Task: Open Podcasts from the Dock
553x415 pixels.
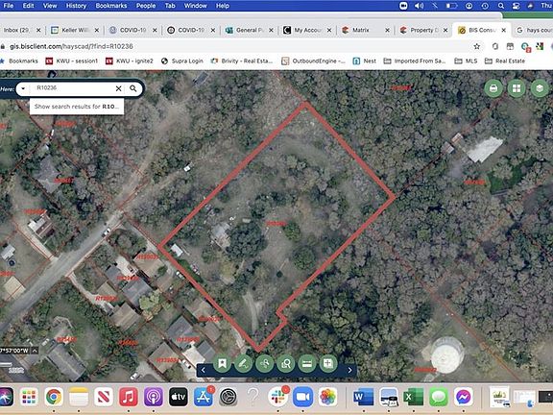Action: 153,397
